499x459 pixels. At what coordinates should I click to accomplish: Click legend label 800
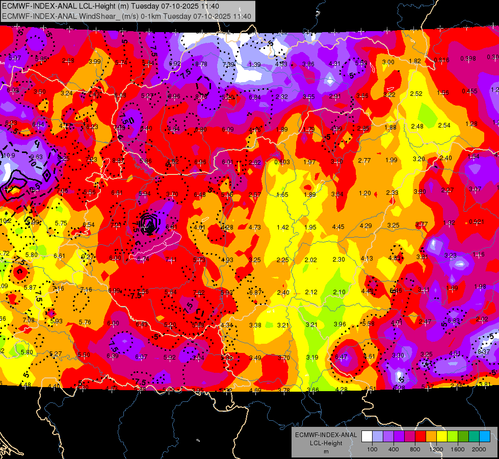pyautogui.click(x=415, y=449)
